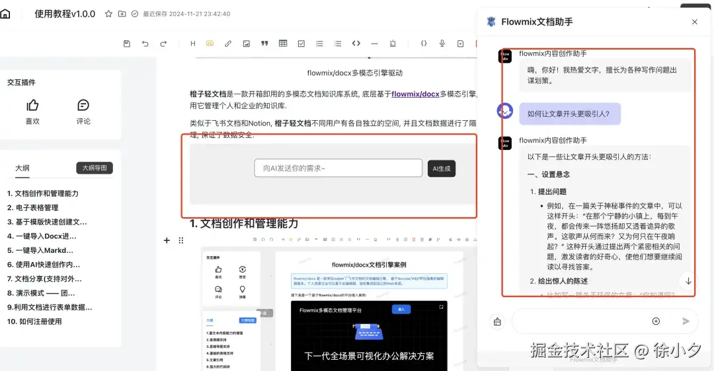Screen dimensions: 714x371
Task: Go to outline item 1. 文档创作和管理能力
Action: 43,193
